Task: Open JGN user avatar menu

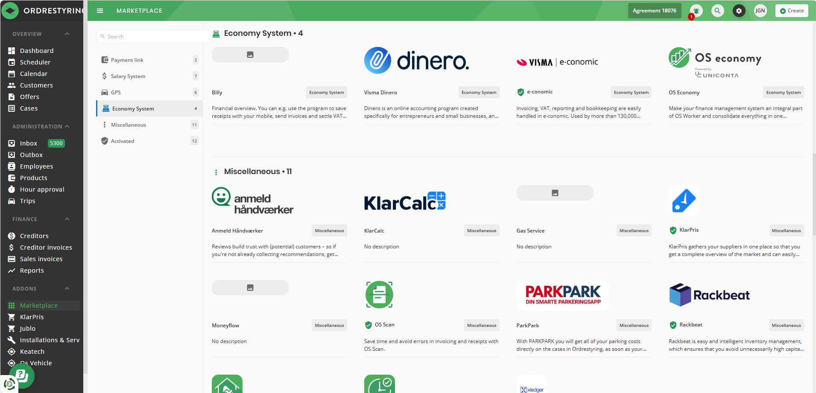Action: coord(760,11)
